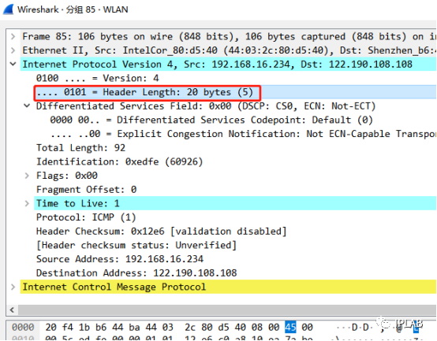Expand the Ethernet II tree row
Viewport: 437px width, 341px height.
click(13, 50)
